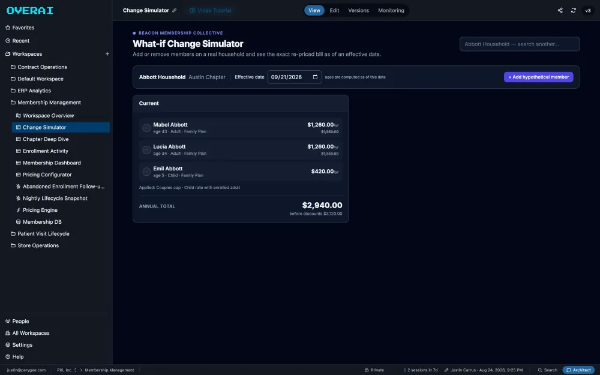Screen dimensions: 600x375
Task: Select Change Simulator in sidebar
Action: 61,127
